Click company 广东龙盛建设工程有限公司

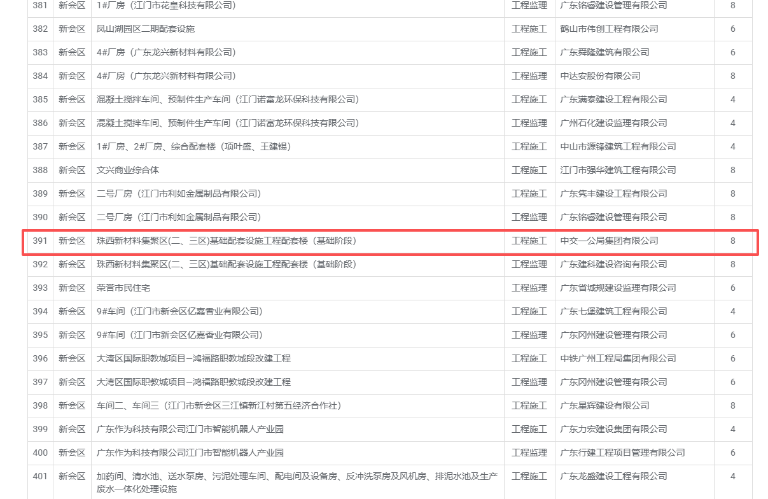coord(613,476)
